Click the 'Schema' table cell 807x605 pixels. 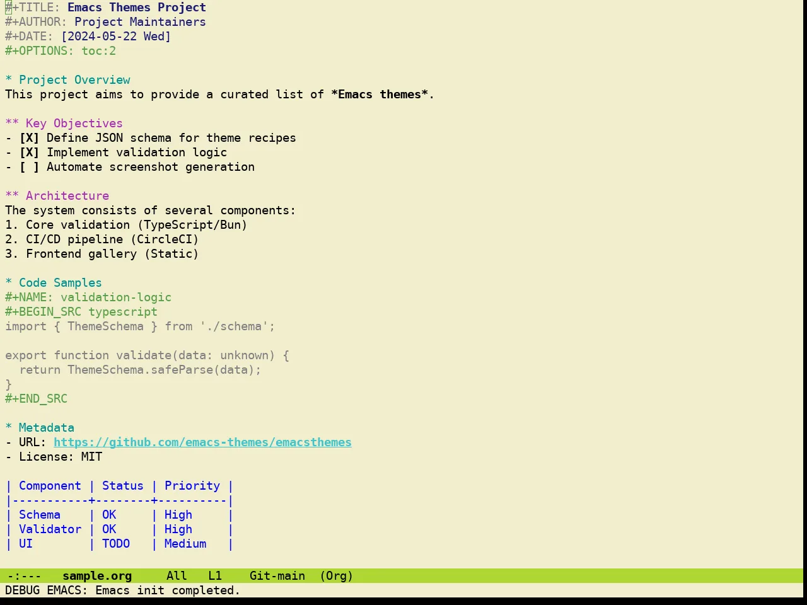tap(40, 515)
